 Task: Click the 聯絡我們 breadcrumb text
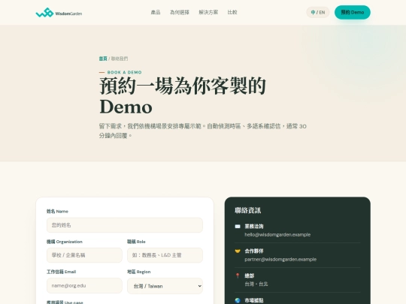coord(120,59)
